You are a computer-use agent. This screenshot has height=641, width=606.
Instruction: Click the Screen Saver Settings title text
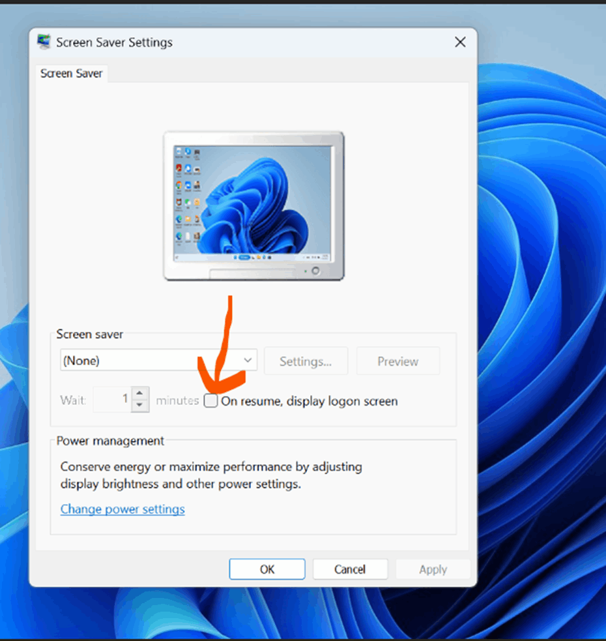[115, 42]
